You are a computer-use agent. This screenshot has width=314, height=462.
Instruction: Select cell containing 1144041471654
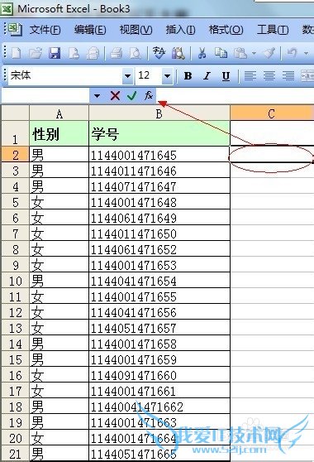pos(159,281)
